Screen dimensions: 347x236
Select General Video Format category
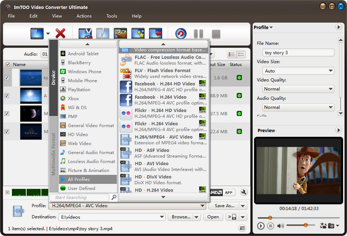(88, 125)
